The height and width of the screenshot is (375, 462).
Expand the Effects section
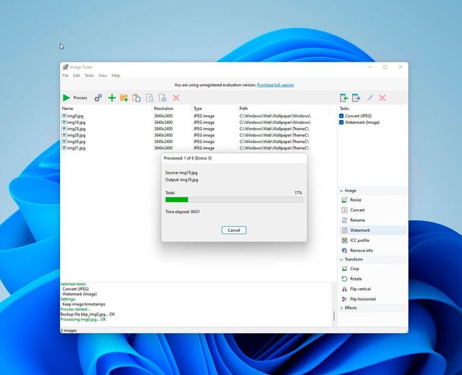341,308
